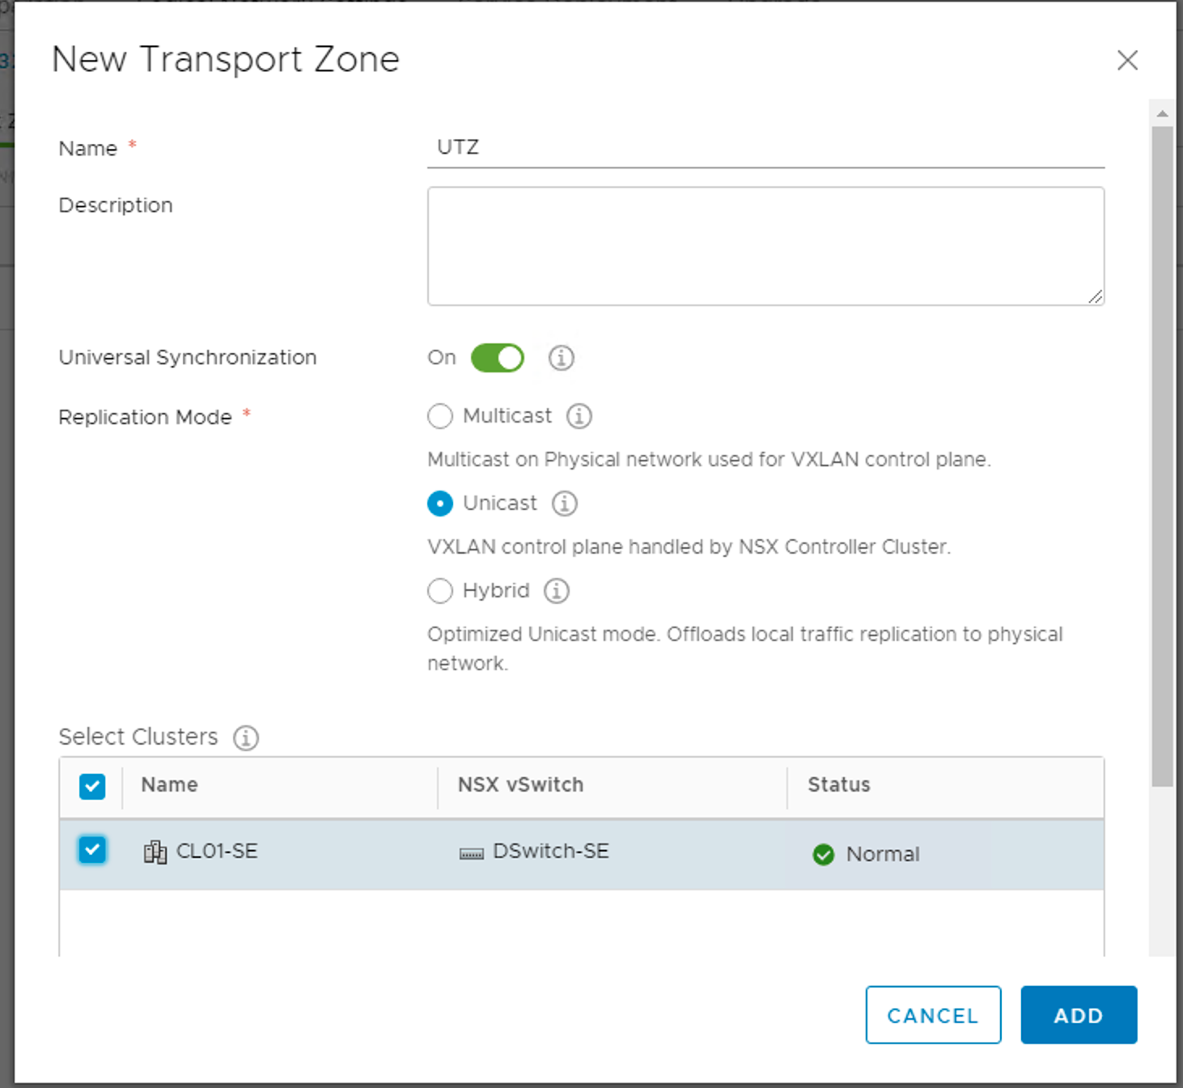Turn off the Universal Synchronization toggle
This screenshot has height=1088, width=1183.
click(497, 357)
